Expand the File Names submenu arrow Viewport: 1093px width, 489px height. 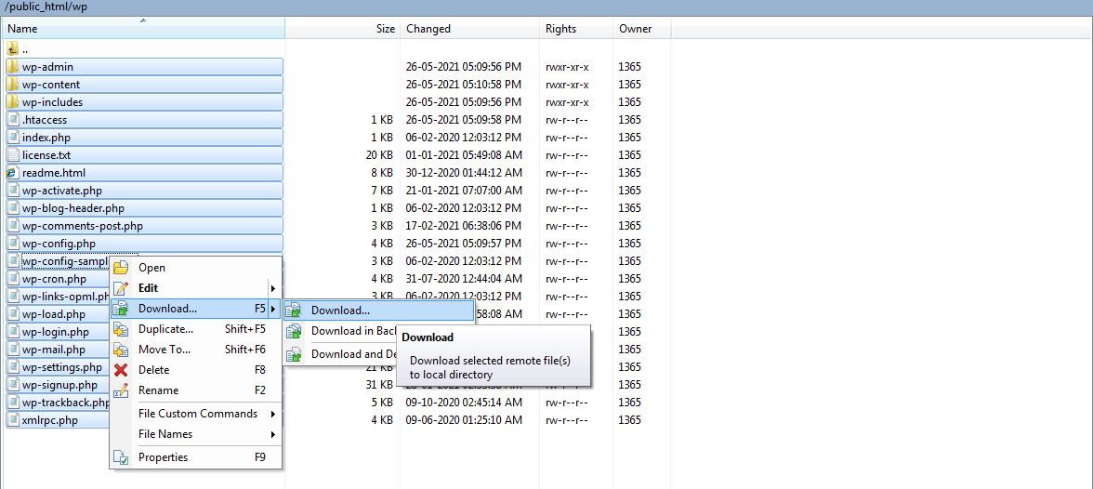point(272,434)
